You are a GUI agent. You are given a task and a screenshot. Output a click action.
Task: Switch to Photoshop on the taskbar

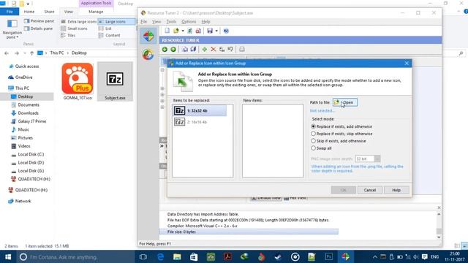click(328, 256)
